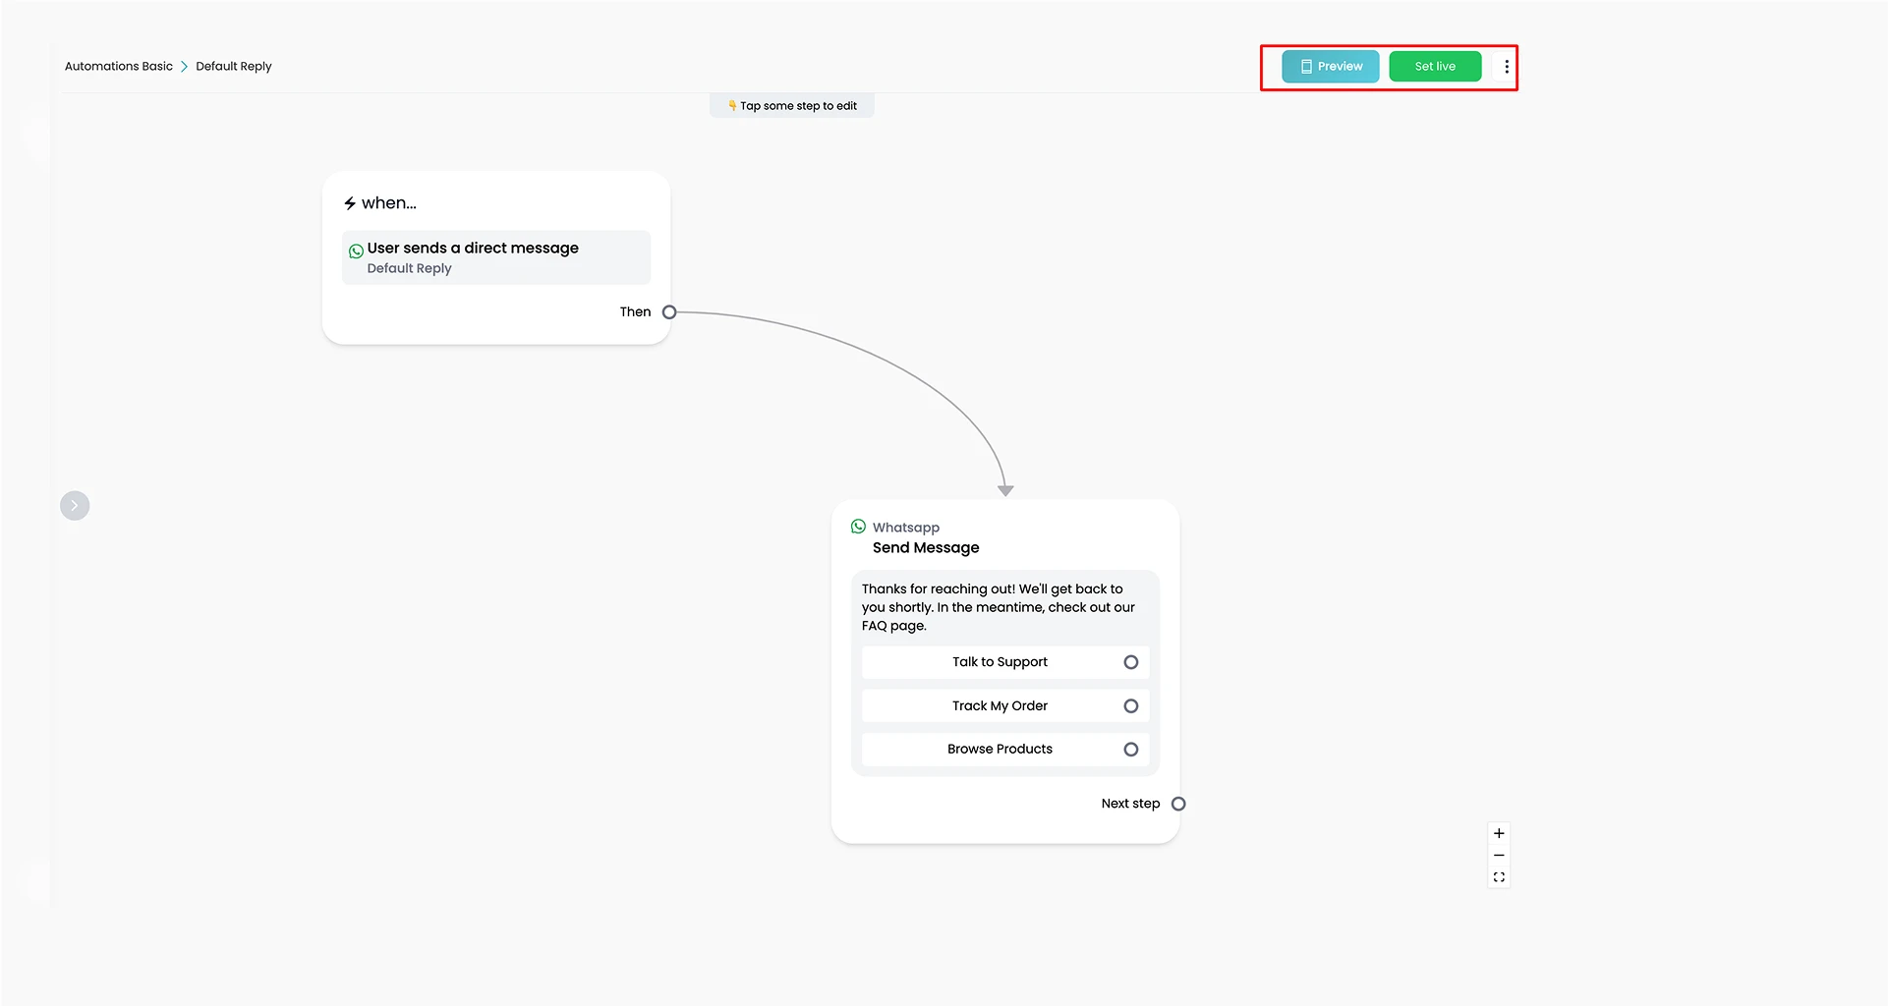Click the zoom in plus icon
This screenshot has height=1007, width=1888.
click(x=1499, y=834)
